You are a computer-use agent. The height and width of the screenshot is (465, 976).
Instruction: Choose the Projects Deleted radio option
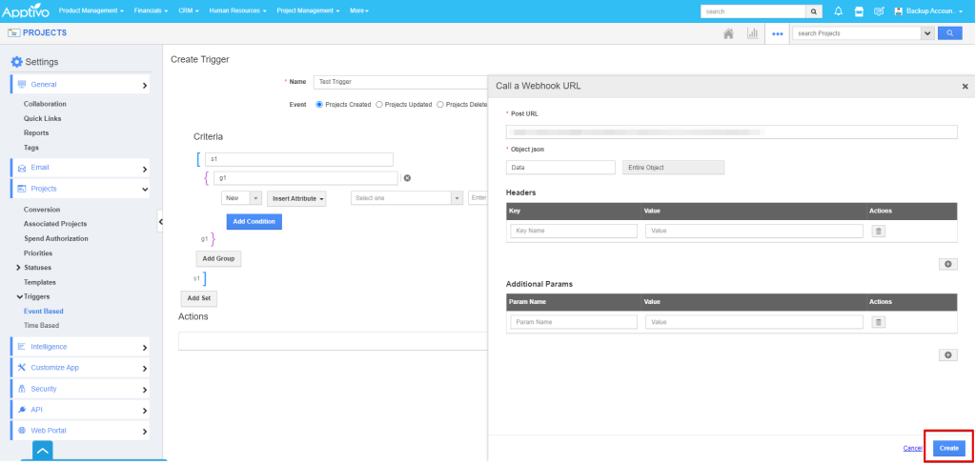click(440, 105)
